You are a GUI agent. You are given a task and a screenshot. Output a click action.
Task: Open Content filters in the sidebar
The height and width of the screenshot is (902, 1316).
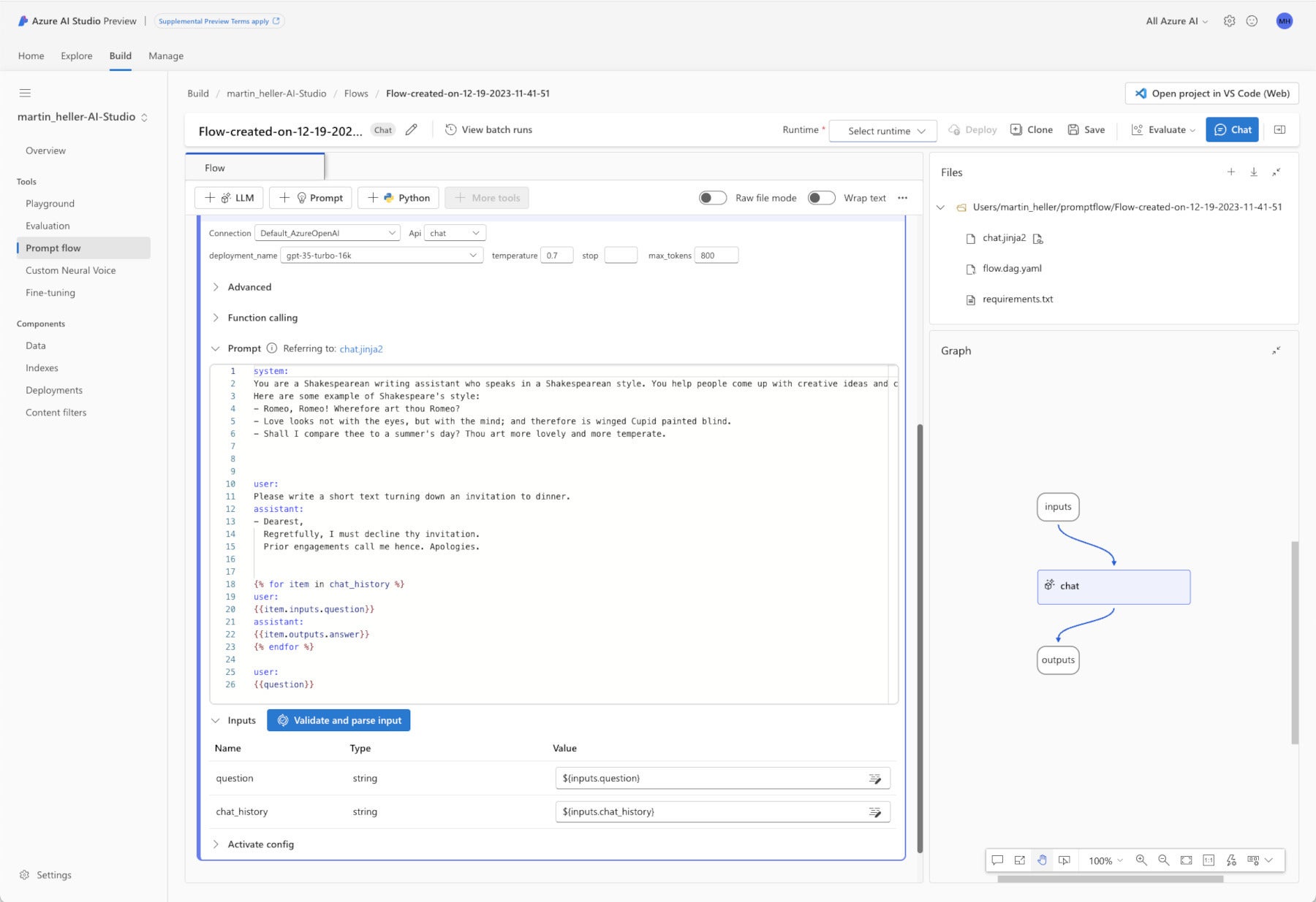pos(56,413)
